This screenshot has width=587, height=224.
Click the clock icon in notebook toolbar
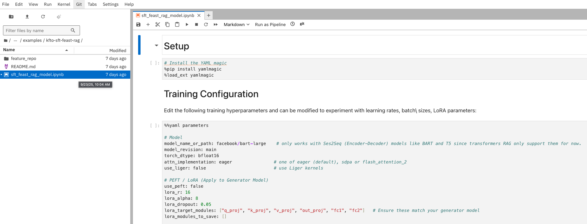point(293,24)
